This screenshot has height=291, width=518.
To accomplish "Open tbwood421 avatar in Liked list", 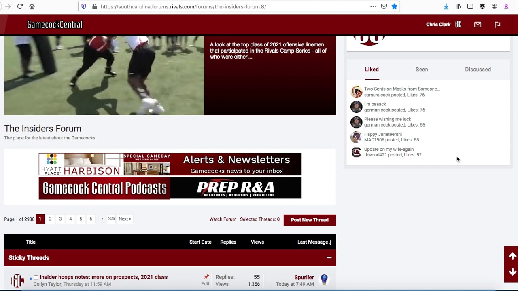I will [356, 152].
